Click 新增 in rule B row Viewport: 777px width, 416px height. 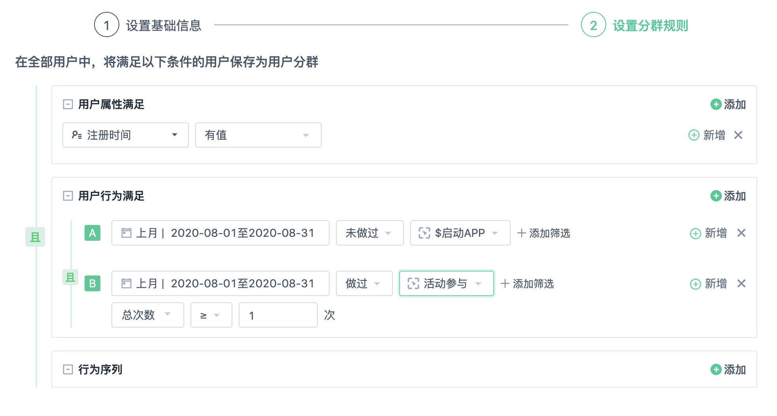tap(708, 283)
